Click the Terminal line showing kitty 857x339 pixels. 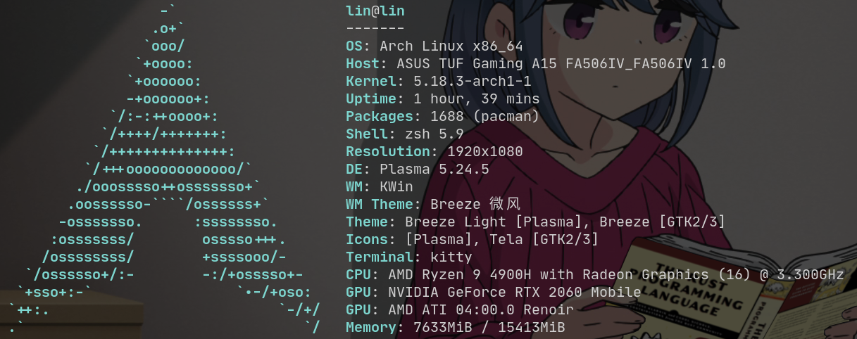408,257
